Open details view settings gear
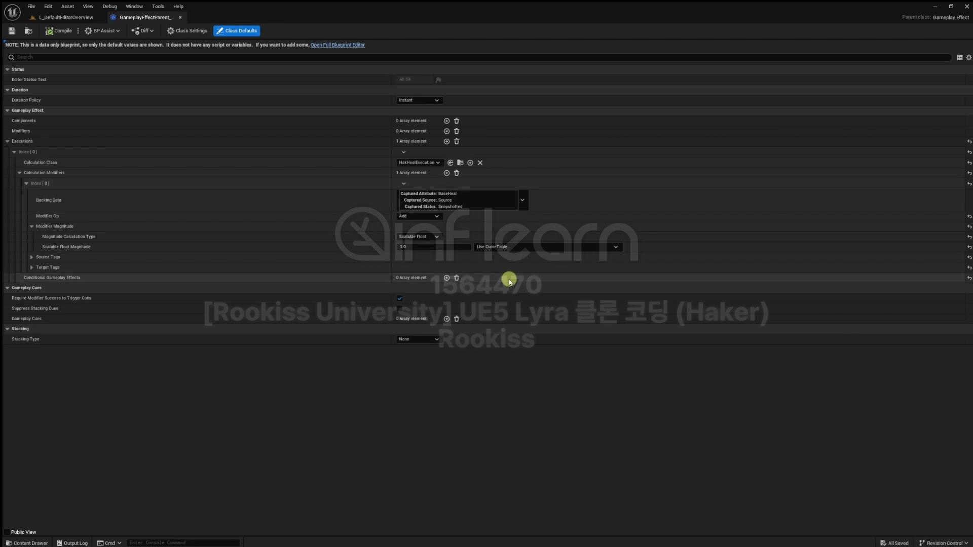This screenshot has height=547, width=973. click(x=968, y=57)
